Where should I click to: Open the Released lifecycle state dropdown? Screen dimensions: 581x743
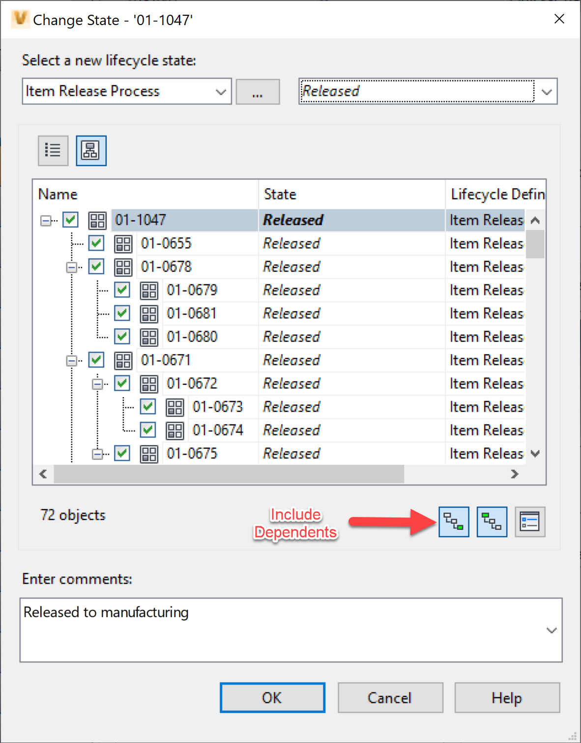point(546,91)
